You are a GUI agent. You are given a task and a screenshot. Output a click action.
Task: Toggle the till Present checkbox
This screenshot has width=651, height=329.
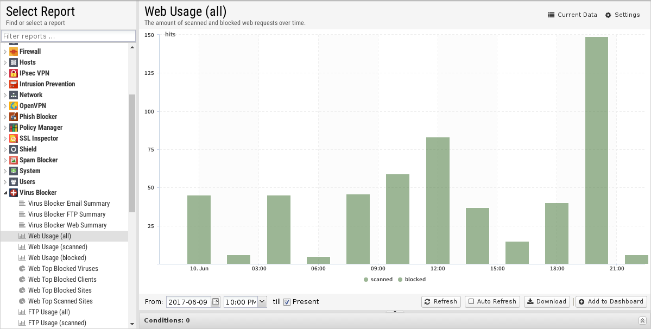pos(287,302)
